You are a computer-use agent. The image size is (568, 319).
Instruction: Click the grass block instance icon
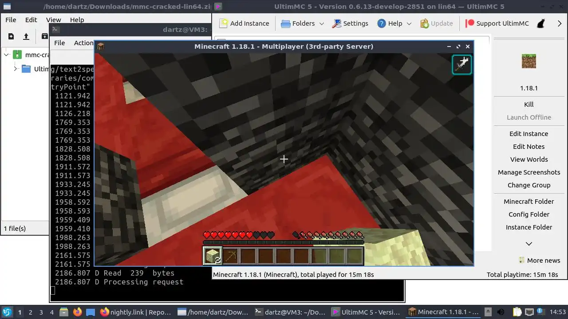[529, 61]
